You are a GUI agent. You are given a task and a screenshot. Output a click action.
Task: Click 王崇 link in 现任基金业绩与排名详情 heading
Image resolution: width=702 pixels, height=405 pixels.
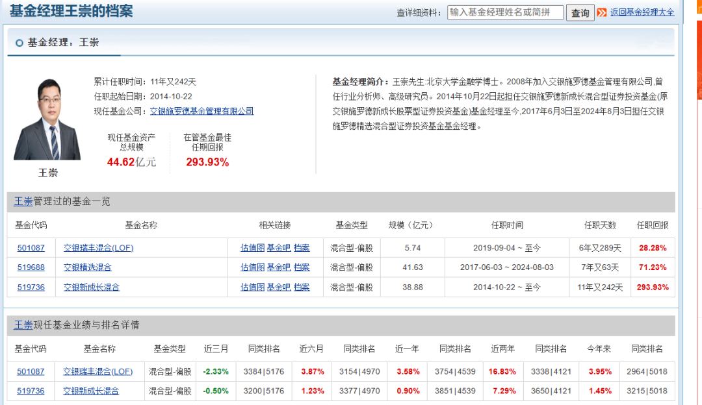click(23, 325)
